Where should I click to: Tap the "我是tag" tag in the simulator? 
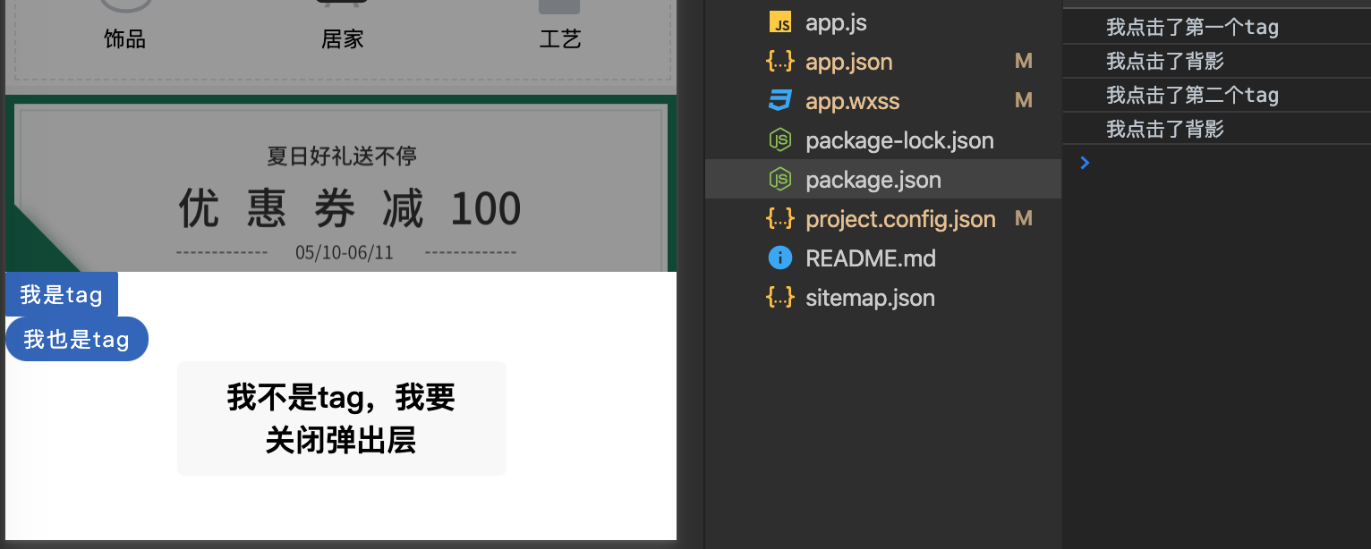(59, 294)
